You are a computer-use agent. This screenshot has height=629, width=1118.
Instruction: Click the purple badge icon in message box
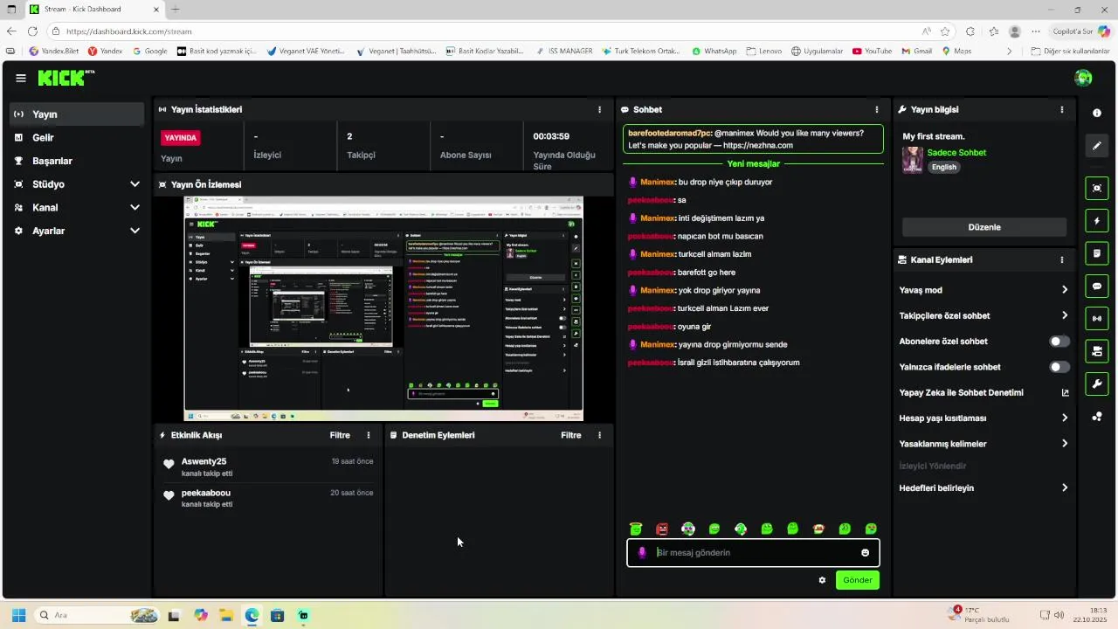(642, 552)
